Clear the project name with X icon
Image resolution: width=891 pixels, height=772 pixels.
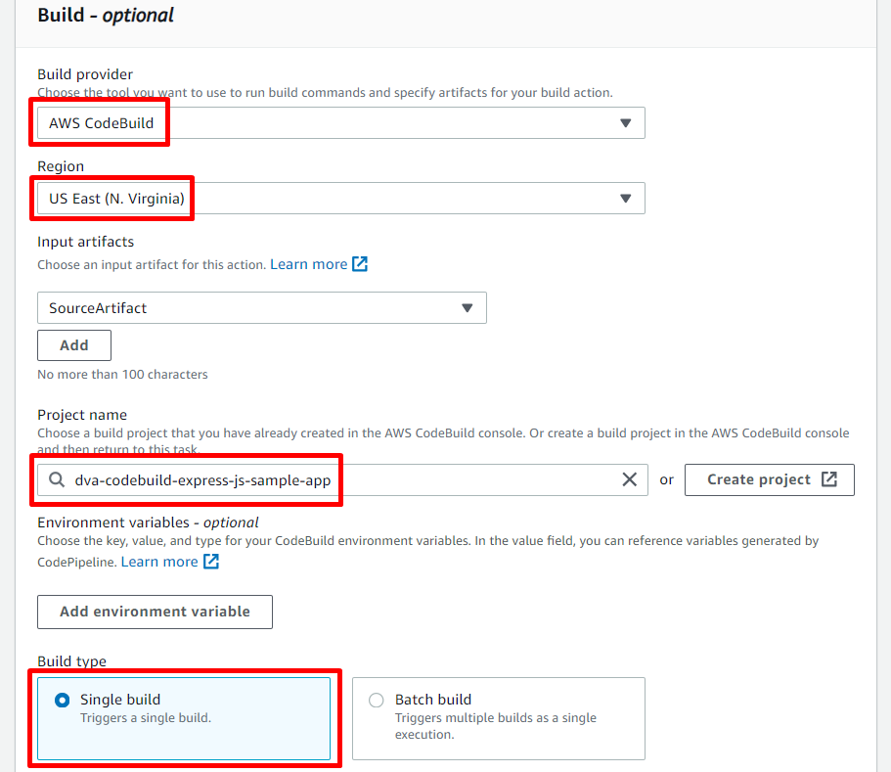629,479
